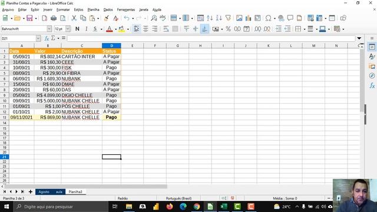This screenshot has width=377, height=212.
Task: Insert Chart icon in toolbar
Action: [x=248, y=18]
